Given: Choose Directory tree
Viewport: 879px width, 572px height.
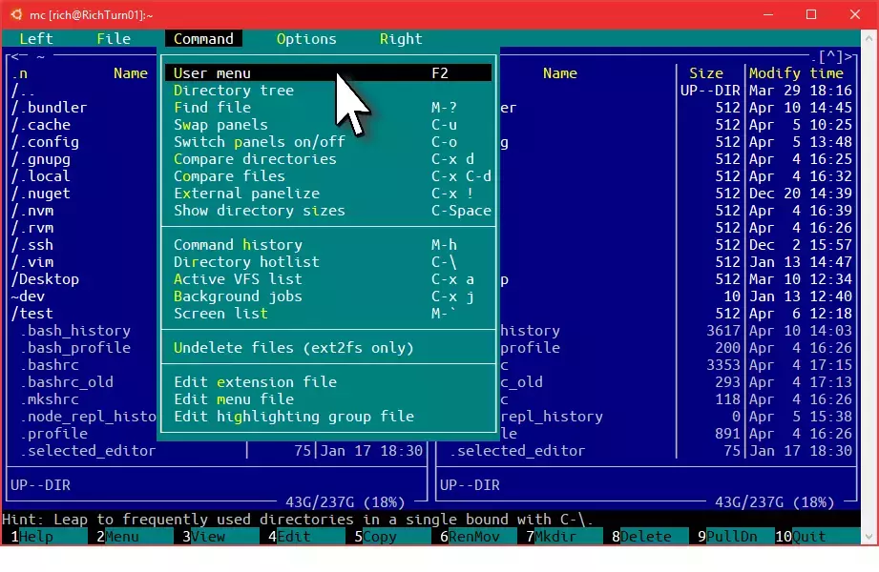Looking at the screenshot, I should click(x=328, y=91).
